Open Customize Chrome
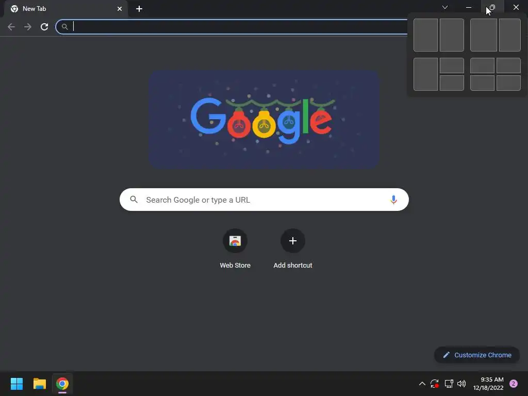The height and width of the screenshot is (396, 528). click(477, 355)
